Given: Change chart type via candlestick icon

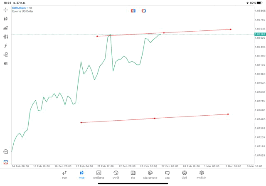Looking at the screenshot, I should (6, 19).
